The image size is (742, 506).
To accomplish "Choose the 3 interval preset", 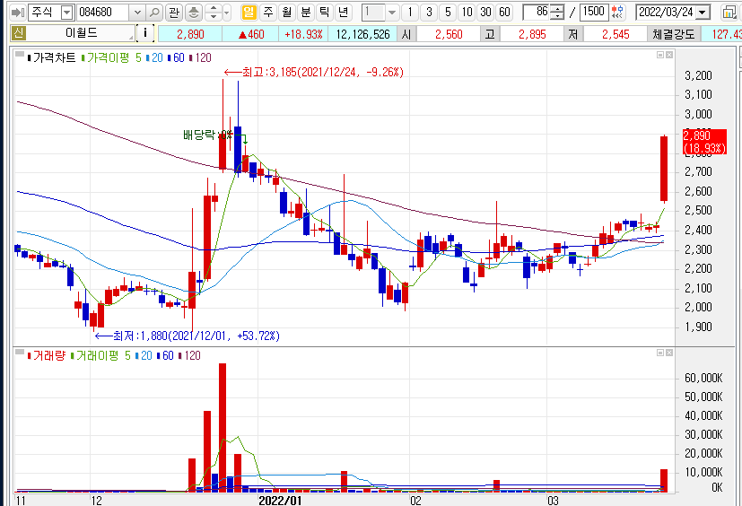I will coord(429,13).
